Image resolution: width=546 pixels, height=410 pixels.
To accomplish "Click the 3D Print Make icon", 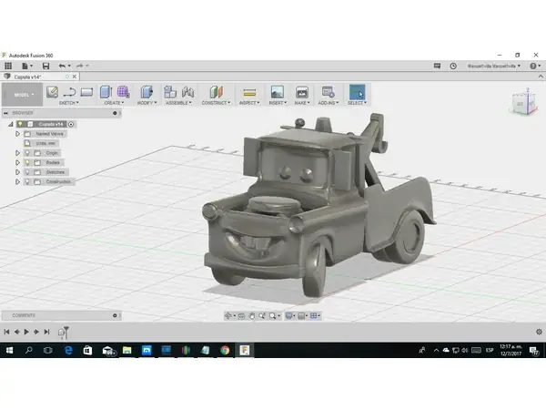I will tap(302, 92).
